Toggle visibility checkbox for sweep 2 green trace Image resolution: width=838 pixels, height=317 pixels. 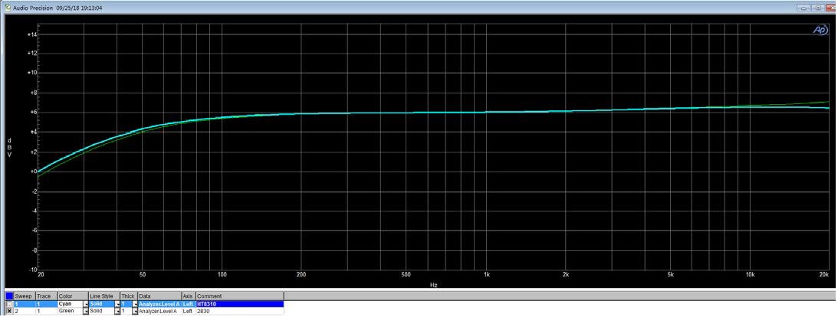[x=9, y=312]
